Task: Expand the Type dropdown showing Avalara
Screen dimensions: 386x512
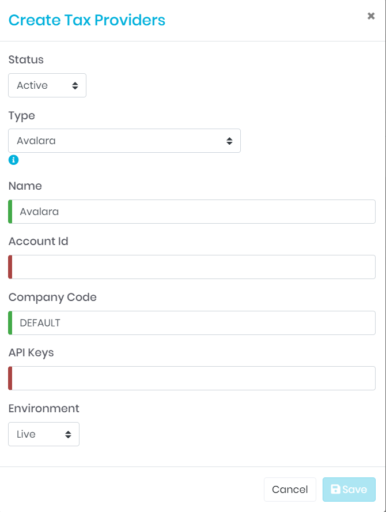Action: tap(124, 141)
